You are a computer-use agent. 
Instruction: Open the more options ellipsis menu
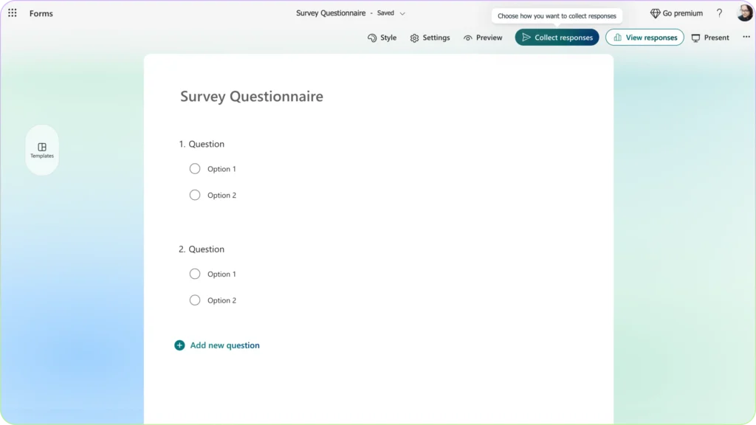pyautogui.click(x=746, y=37)
